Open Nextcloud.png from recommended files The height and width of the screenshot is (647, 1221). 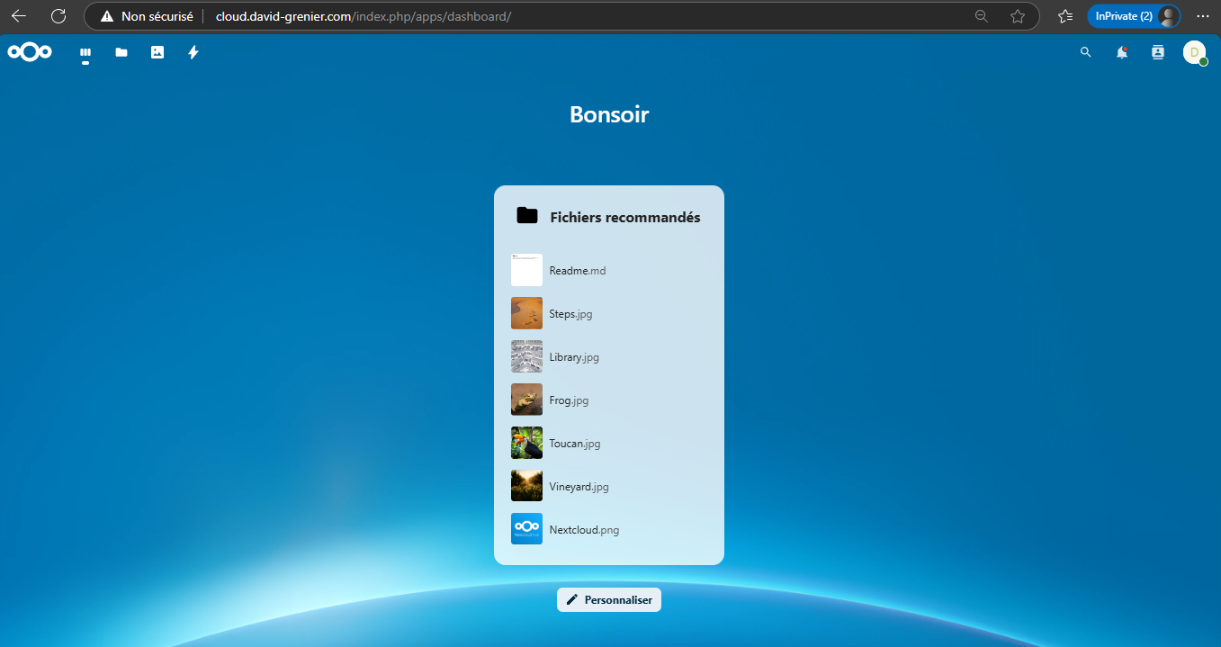[609, 529]
